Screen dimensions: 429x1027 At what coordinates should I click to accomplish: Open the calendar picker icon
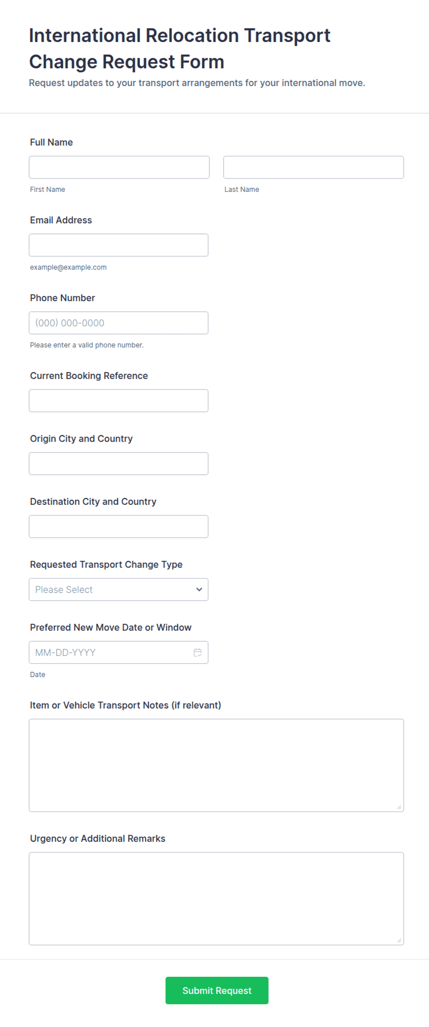coord(197,652)
